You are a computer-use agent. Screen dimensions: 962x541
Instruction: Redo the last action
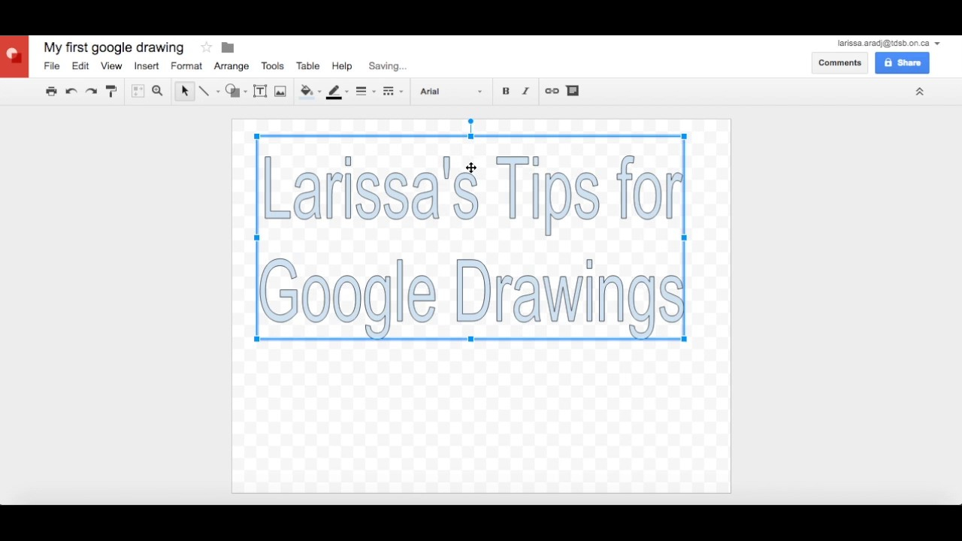click(x=91, y=91)
